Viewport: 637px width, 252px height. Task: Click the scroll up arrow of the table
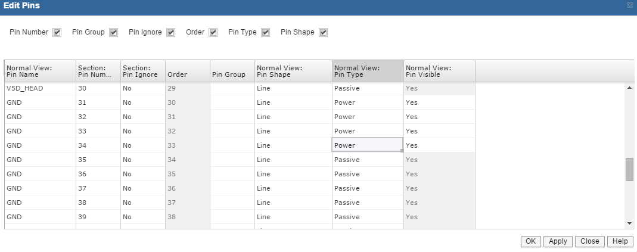click(x=629, y=88)
